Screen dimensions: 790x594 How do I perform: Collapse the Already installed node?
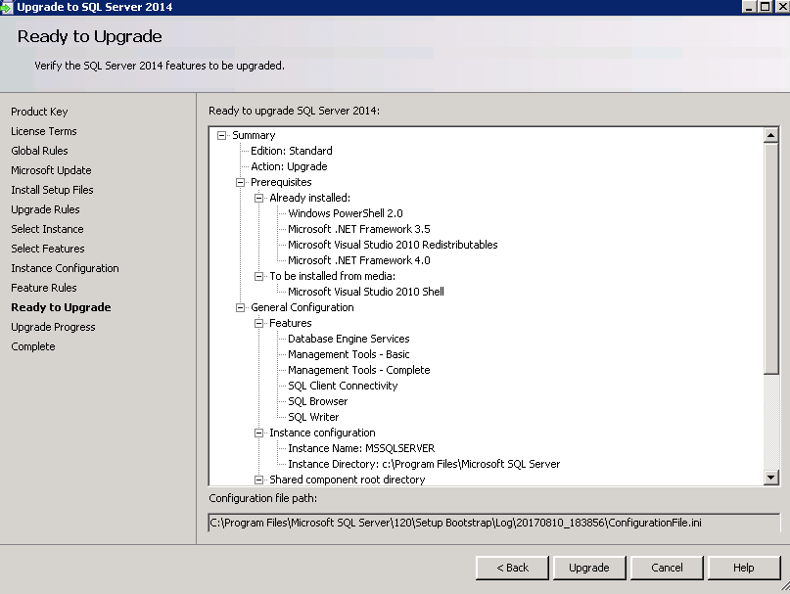point(259,198)
